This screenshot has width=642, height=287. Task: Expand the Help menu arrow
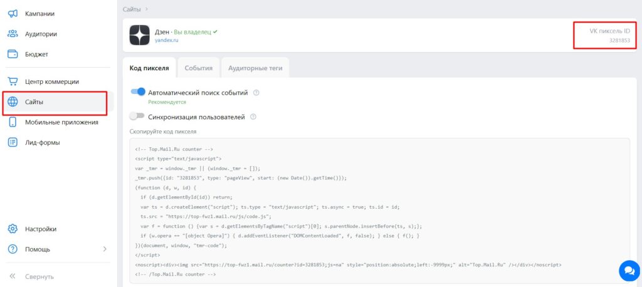(105, 249)
